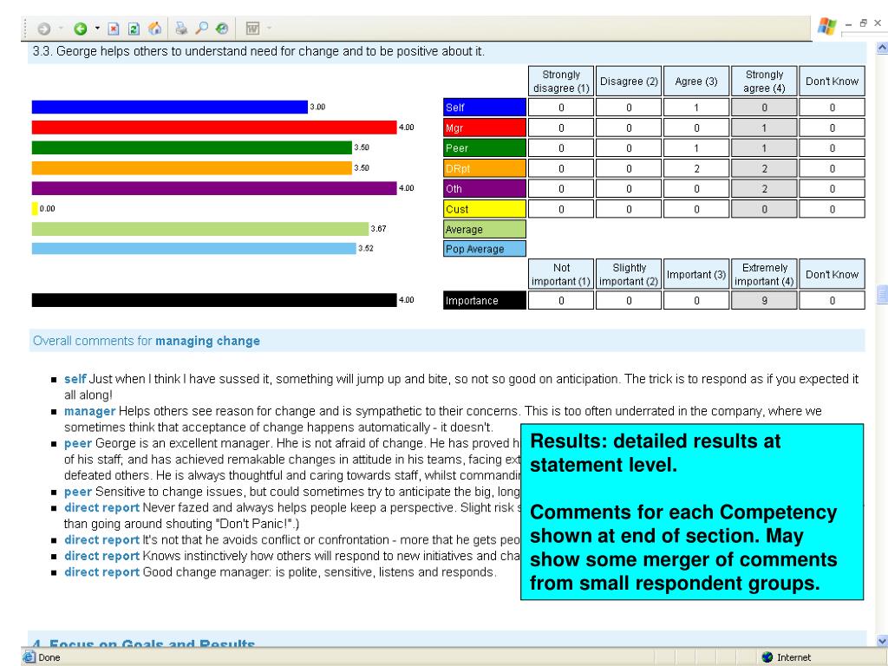Click the greyed-out Forward arrow button

click(x=43, y=29)
